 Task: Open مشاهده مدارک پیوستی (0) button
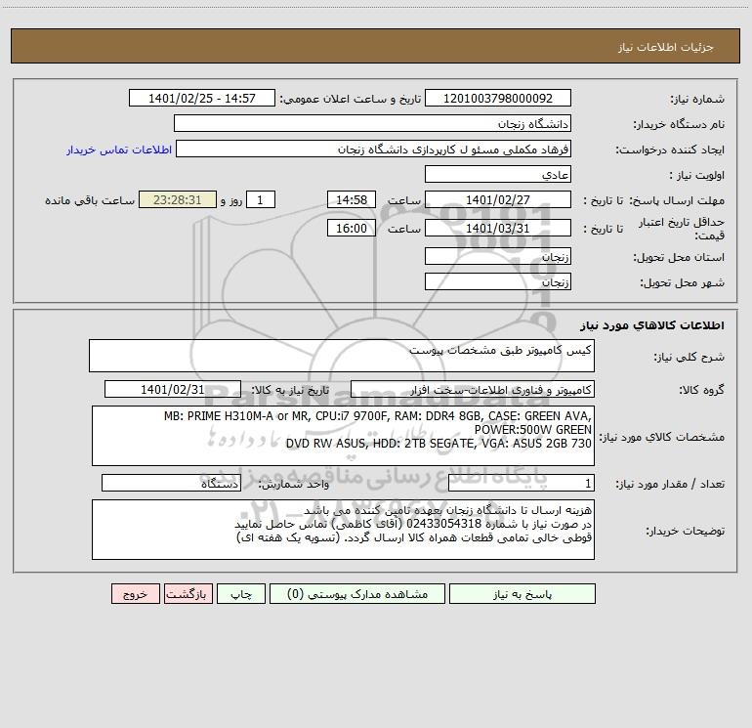357,594
